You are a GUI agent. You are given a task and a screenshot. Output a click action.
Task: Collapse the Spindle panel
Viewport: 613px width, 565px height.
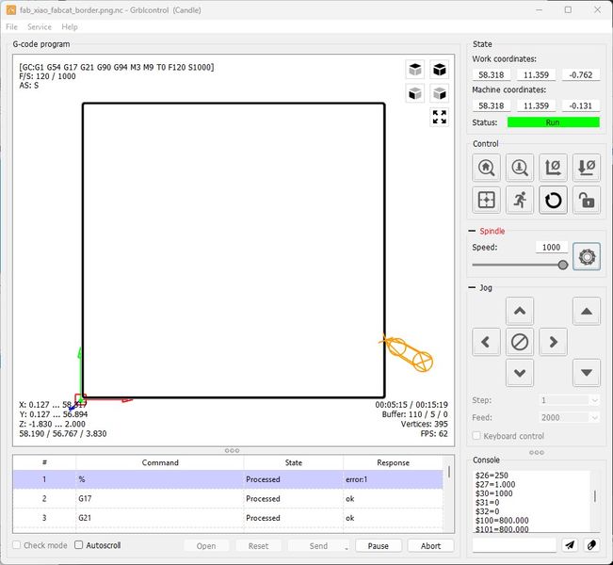pyautogui.click(x=472, y=231)
